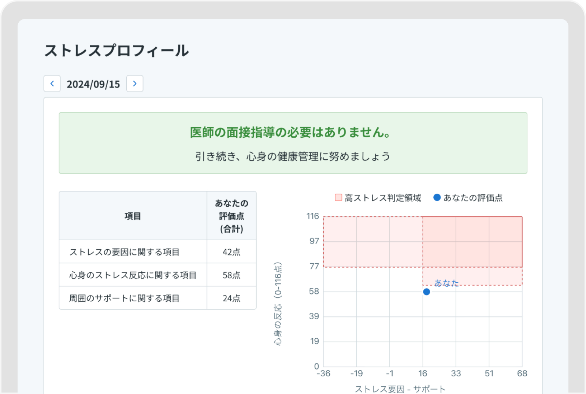Click 引き続き、心身の健康管理に努めましょう message
Viewport: 586px width, 394px height.
click(x=293, y=157)
